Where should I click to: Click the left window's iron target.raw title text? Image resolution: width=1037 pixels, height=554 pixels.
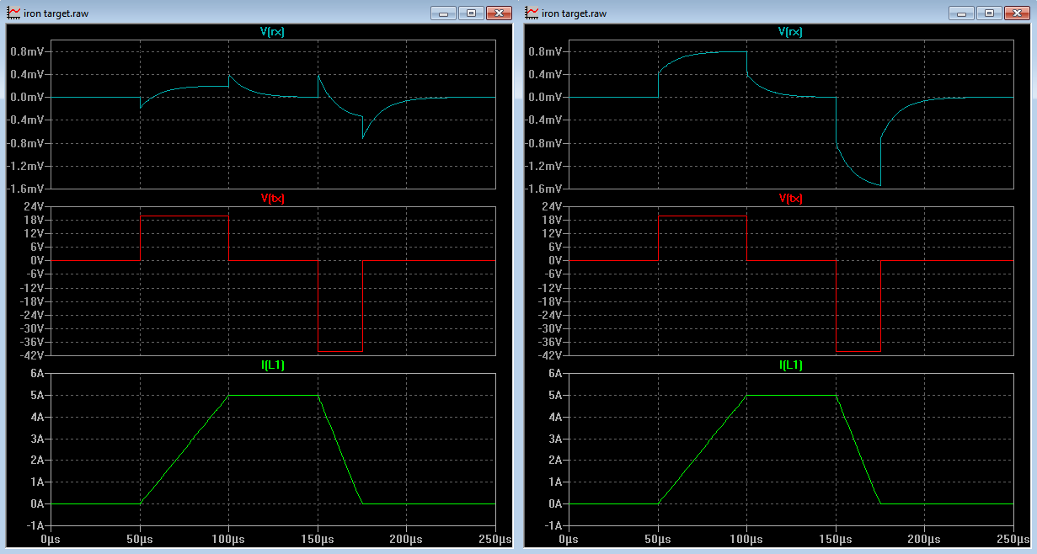click(x=56, y=13)
